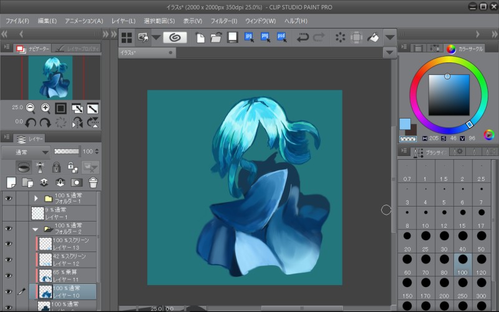Select brush size 30 preset

tap(444, 245)
